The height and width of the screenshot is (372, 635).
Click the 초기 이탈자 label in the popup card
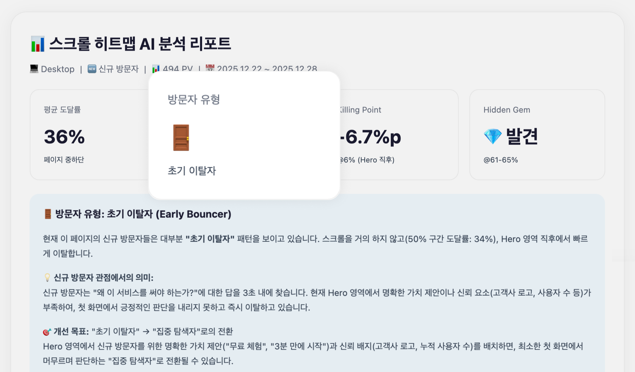point(192,171)
